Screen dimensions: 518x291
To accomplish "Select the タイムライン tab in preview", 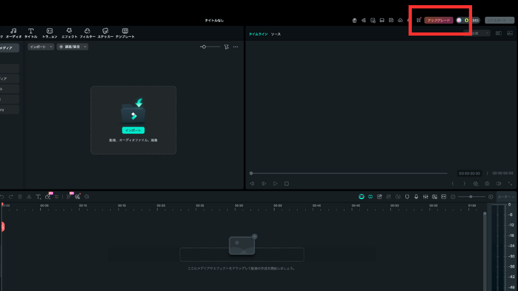I will point(257,34).
